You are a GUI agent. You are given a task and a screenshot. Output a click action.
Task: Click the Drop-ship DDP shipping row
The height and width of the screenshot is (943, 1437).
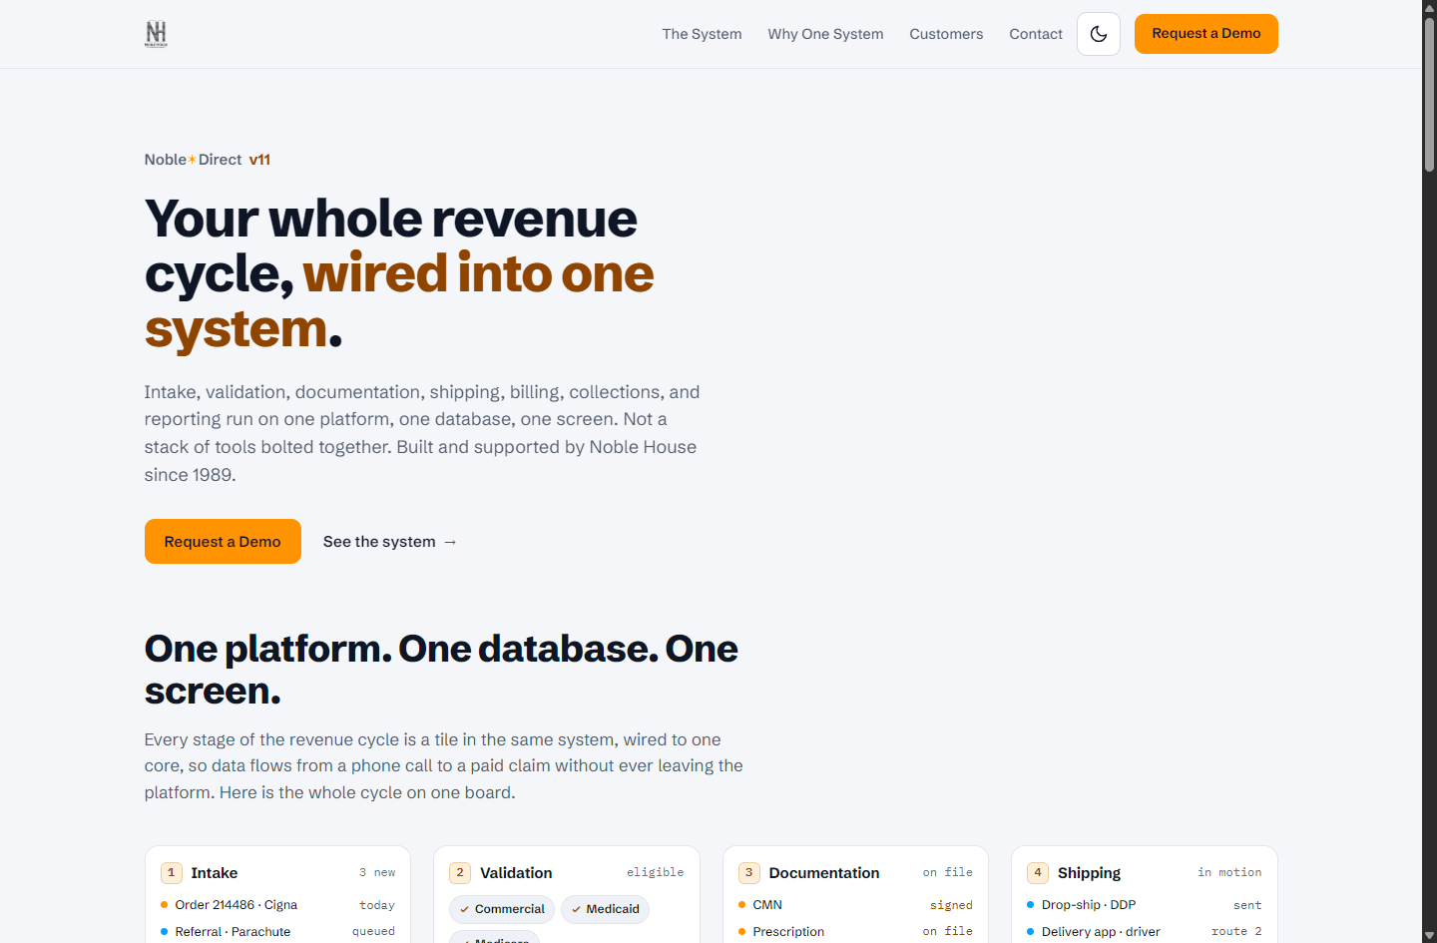(x=1145, y=905)
